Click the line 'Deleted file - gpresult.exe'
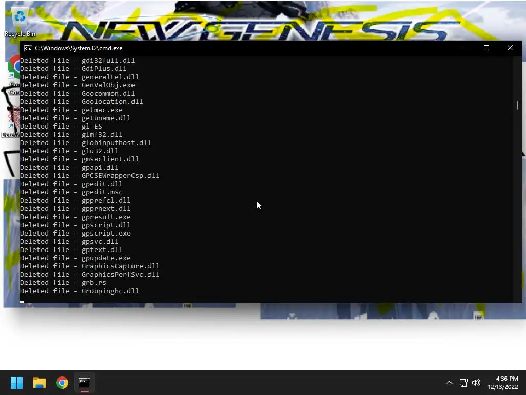This screenshot has width=526, height=395. tap(76, 217)
